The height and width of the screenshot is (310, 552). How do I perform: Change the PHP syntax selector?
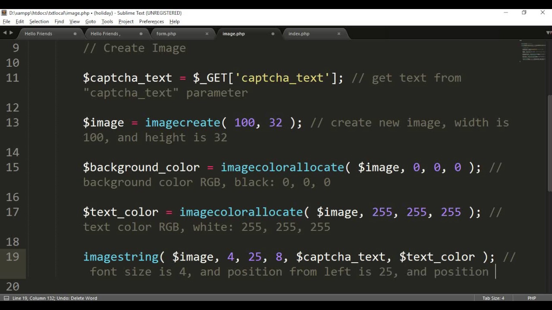tap(532, 298)
